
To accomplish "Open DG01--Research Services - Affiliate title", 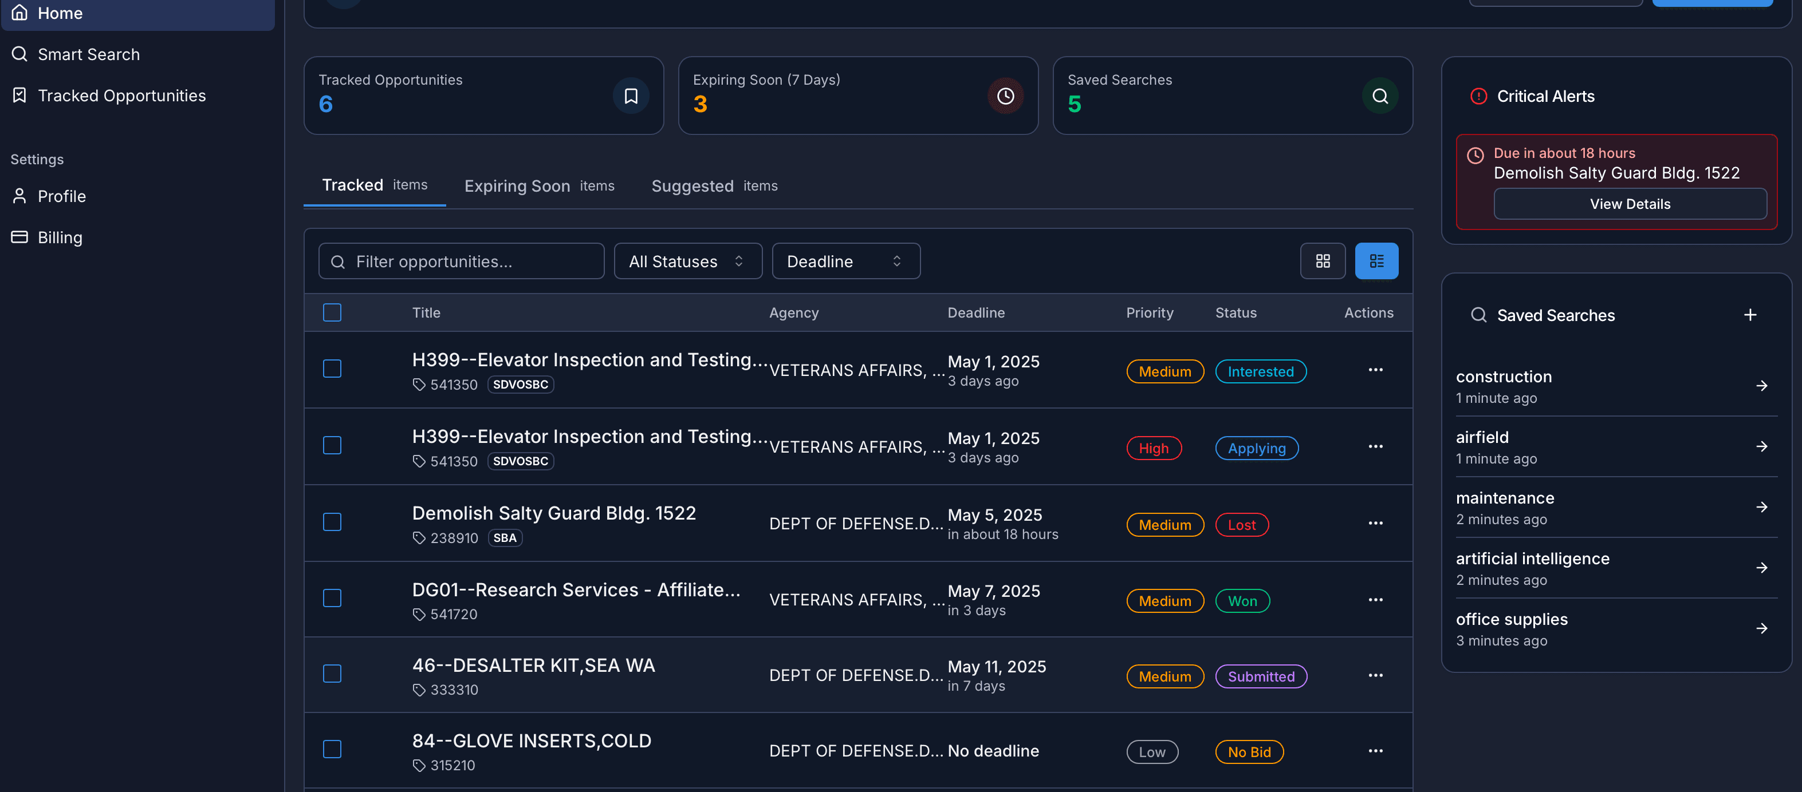I will click(x=576, y=591).
